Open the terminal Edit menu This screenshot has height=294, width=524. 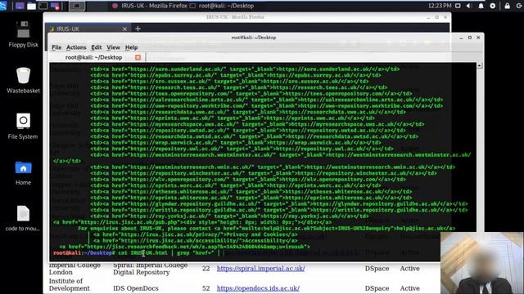pyautogui.click(x=97, y=47)
